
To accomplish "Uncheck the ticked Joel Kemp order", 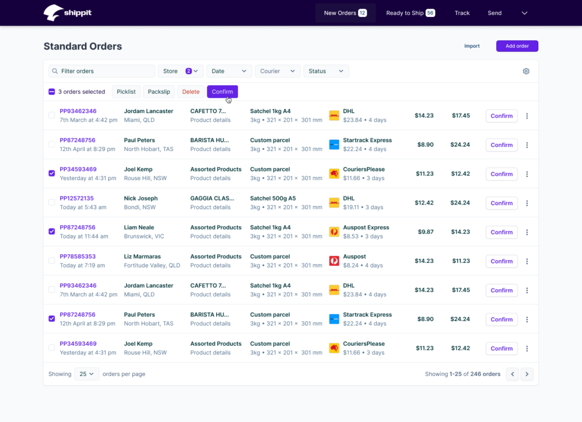I will tap(52, 173).
